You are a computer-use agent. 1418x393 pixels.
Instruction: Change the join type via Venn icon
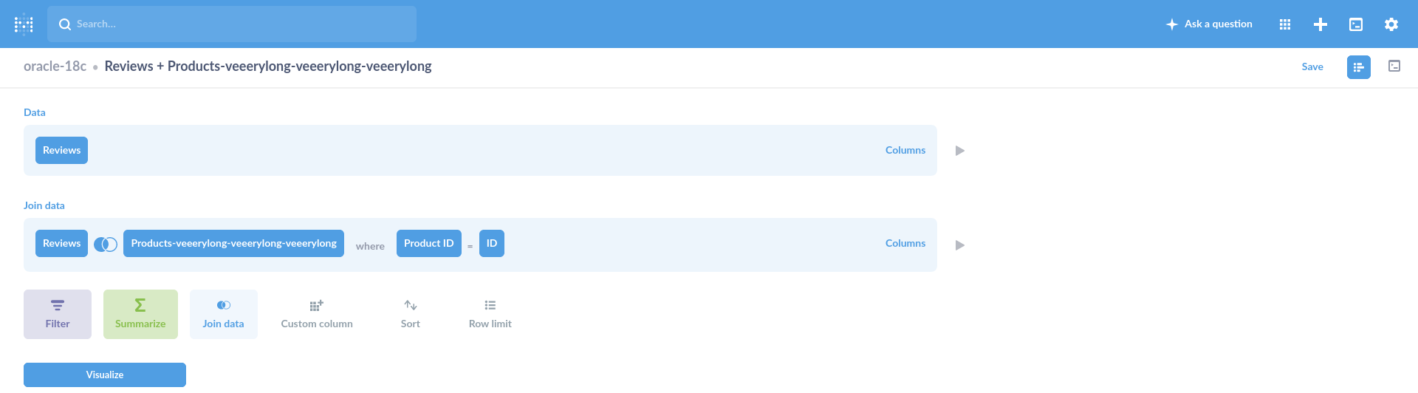106,245
